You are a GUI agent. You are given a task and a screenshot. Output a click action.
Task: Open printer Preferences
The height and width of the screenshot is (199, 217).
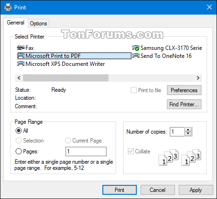184,90
